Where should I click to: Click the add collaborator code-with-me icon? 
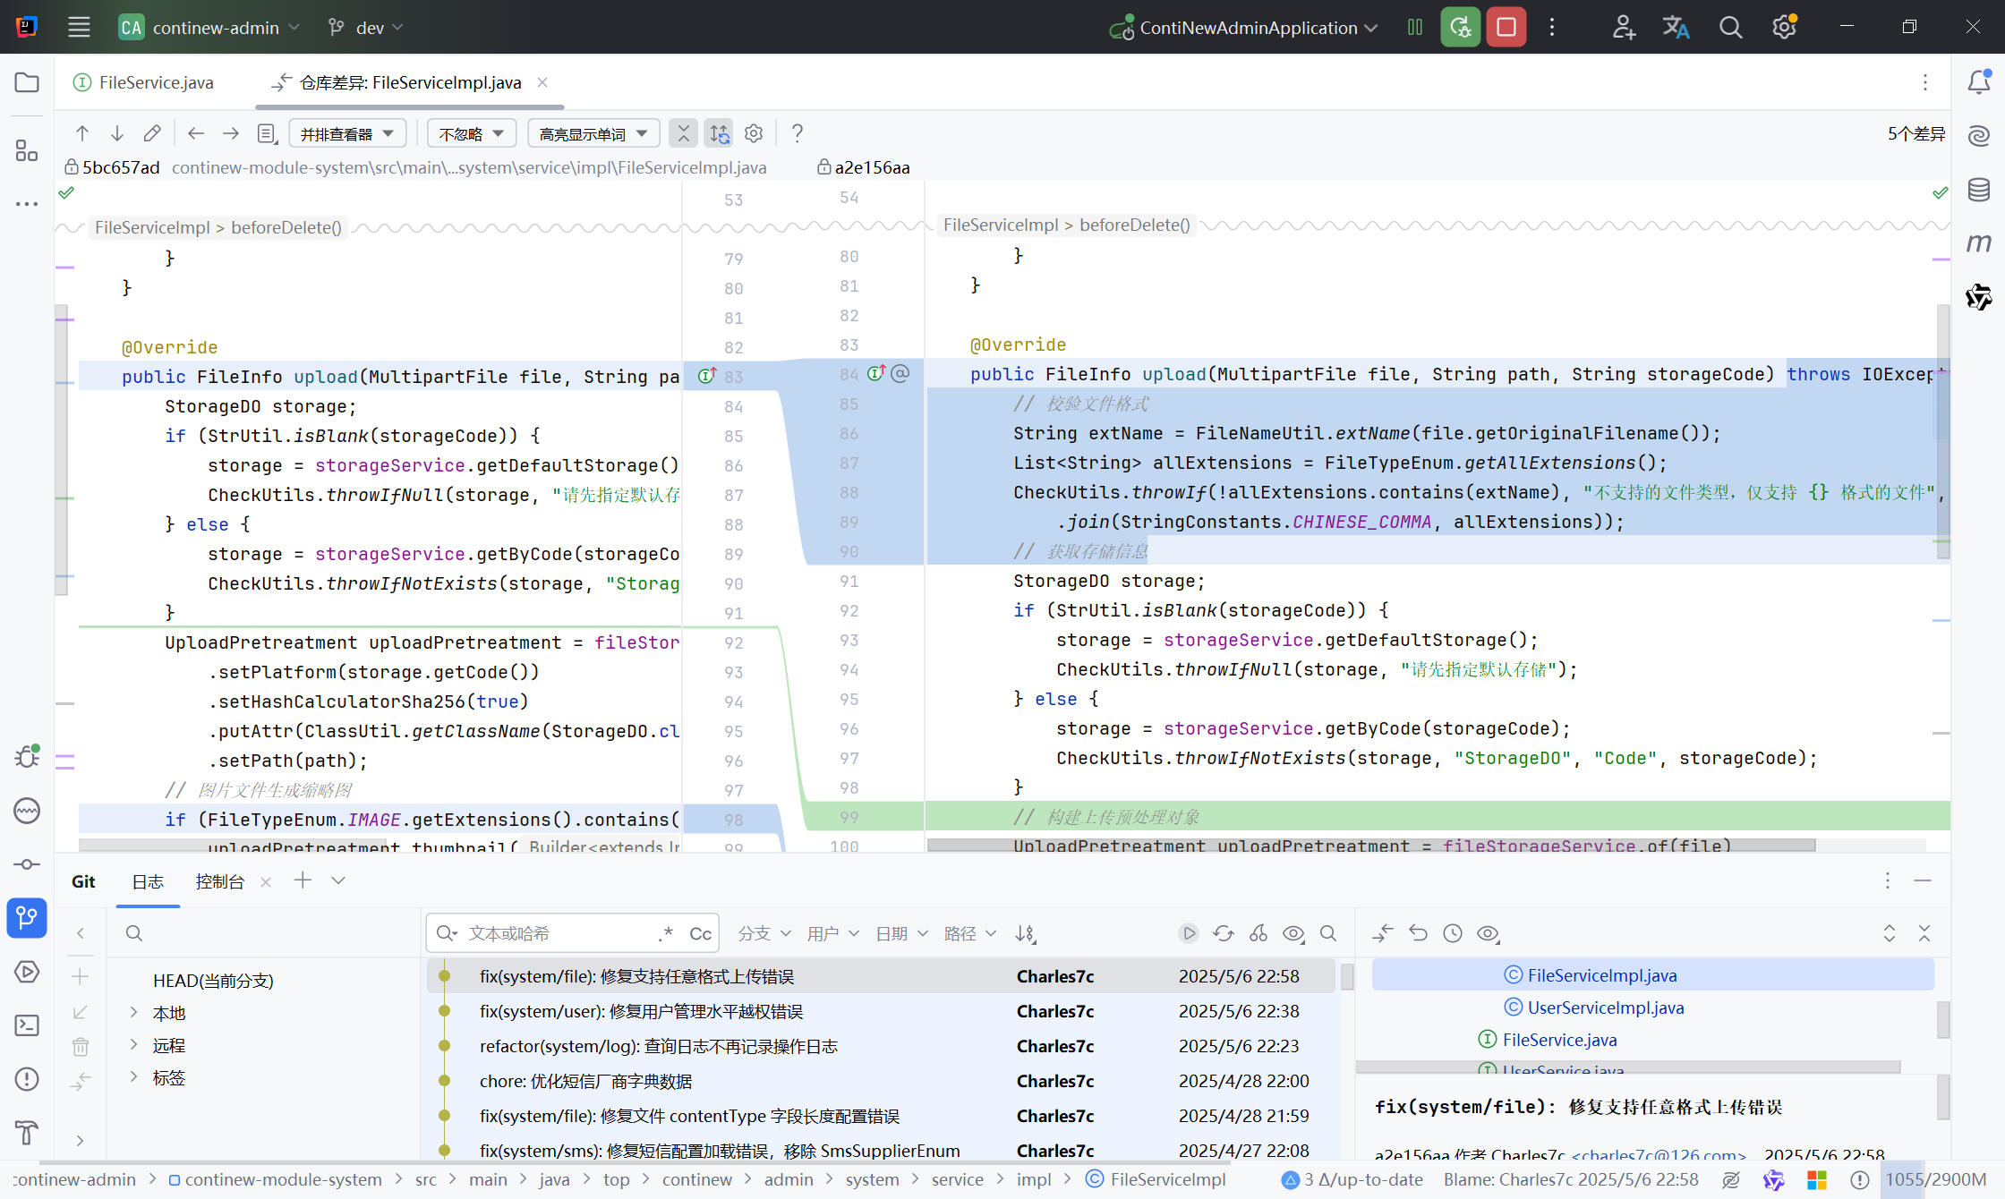(1624, 28)
